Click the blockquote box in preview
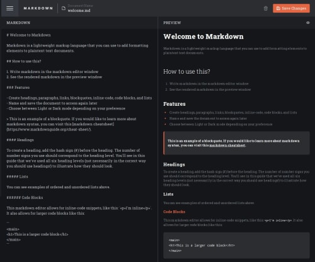The image size is (315, 262). [x=236, y=143]
